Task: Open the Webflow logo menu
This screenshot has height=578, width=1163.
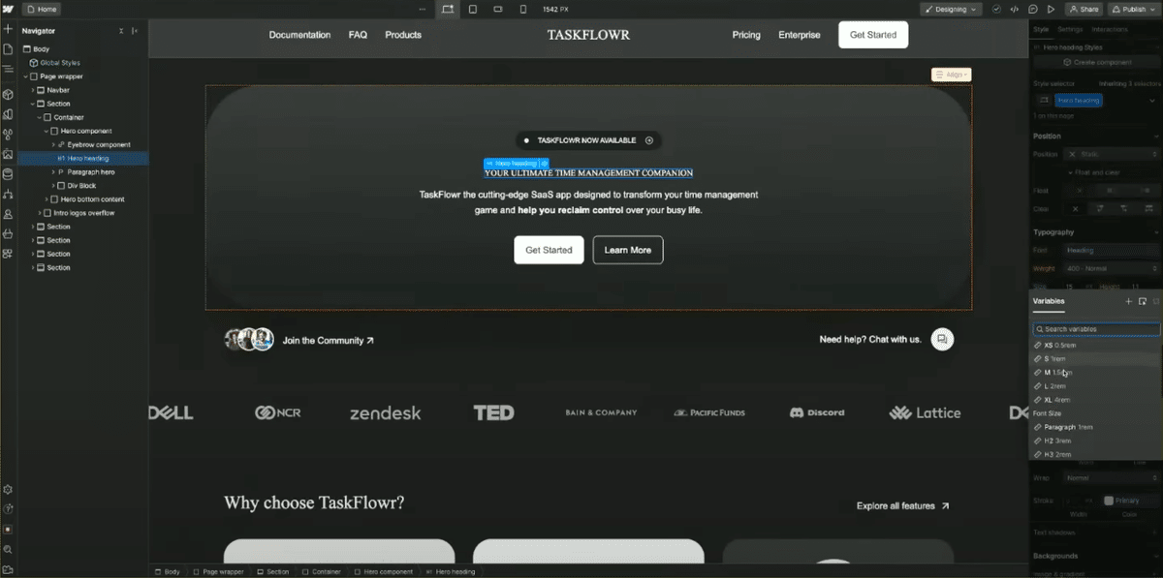Action: coord(8,9)
